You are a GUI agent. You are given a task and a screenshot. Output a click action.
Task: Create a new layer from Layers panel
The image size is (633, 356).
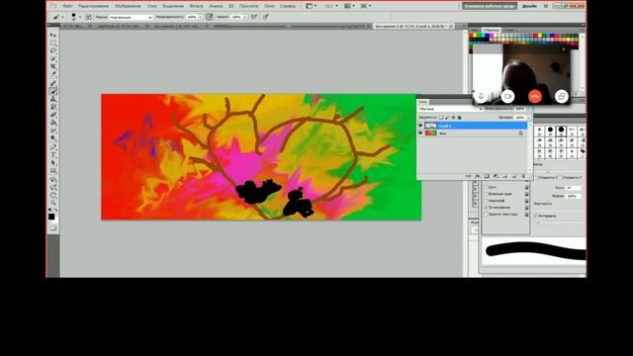tap(514, 176)
